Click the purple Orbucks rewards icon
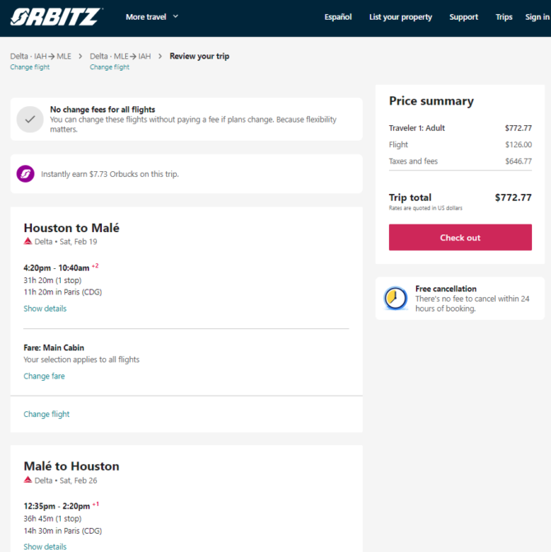 coord(25,174)
